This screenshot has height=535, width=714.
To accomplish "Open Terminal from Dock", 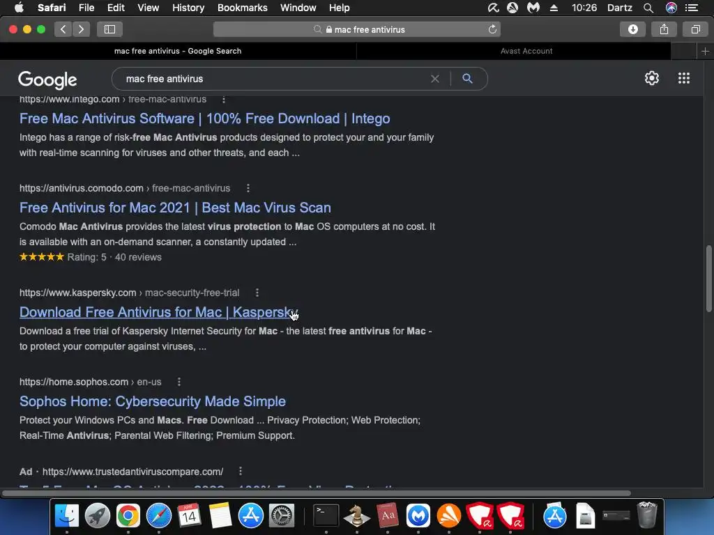I will pos(326,516).
